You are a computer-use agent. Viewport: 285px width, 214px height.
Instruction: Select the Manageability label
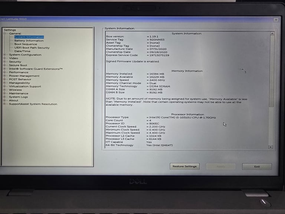[19, 83]
